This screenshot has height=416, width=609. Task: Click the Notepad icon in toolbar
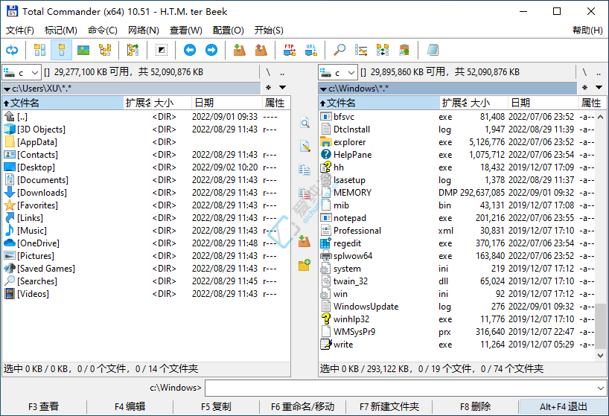click(x=433, y=50)
